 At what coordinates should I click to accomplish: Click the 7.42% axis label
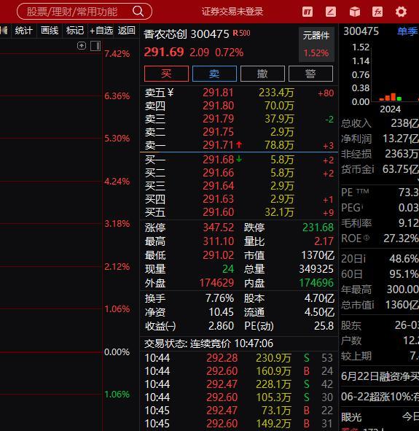(x=117, y=53)
